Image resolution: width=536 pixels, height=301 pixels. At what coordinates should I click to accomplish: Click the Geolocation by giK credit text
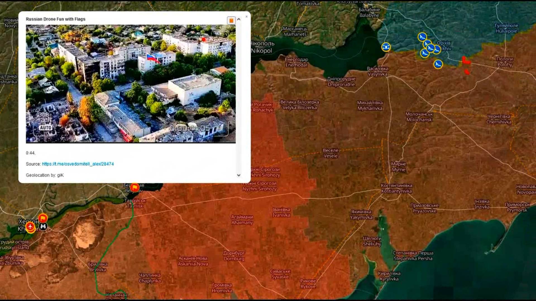click(x=45, y=175)
